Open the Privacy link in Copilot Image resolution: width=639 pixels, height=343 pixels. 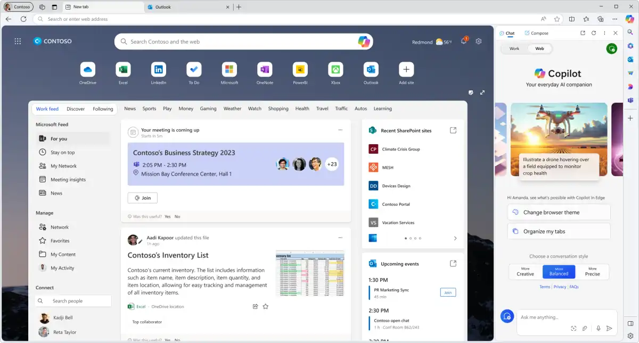click(560, 287)
